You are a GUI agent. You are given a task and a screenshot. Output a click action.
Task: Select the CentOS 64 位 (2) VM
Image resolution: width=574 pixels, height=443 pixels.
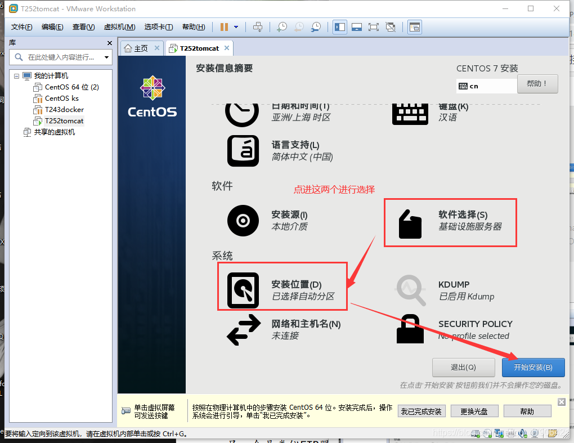coord(71,87)
